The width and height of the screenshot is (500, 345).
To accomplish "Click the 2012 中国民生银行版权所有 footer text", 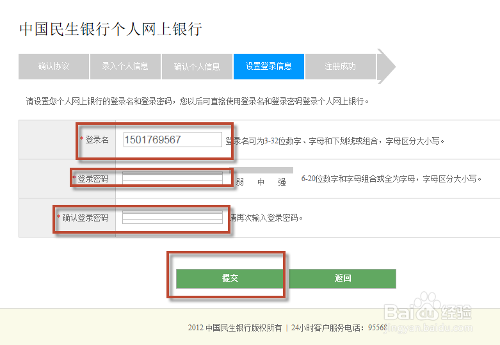I will [235, 328].
